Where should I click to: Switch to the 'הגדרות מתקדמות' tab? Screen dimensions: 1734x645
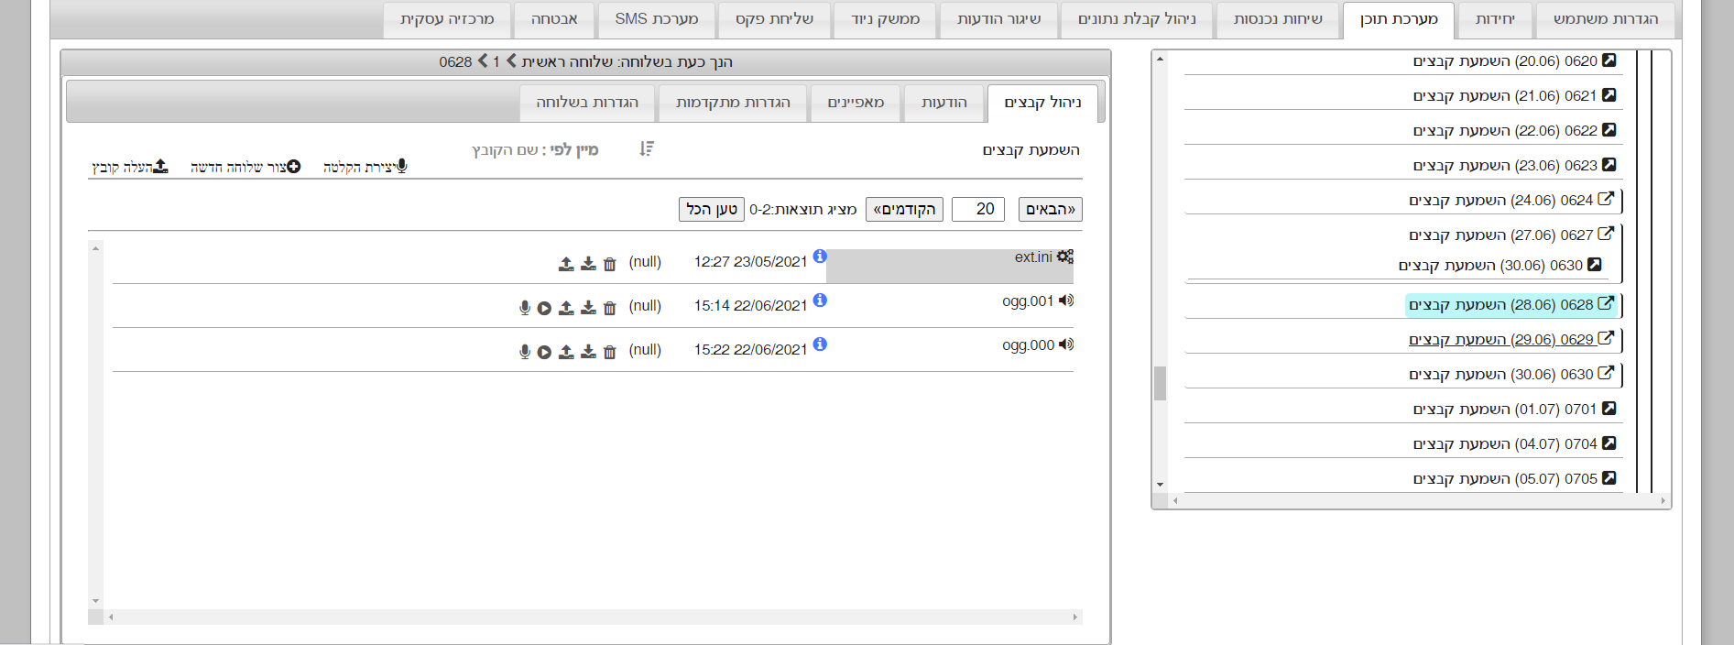(733, 103)
